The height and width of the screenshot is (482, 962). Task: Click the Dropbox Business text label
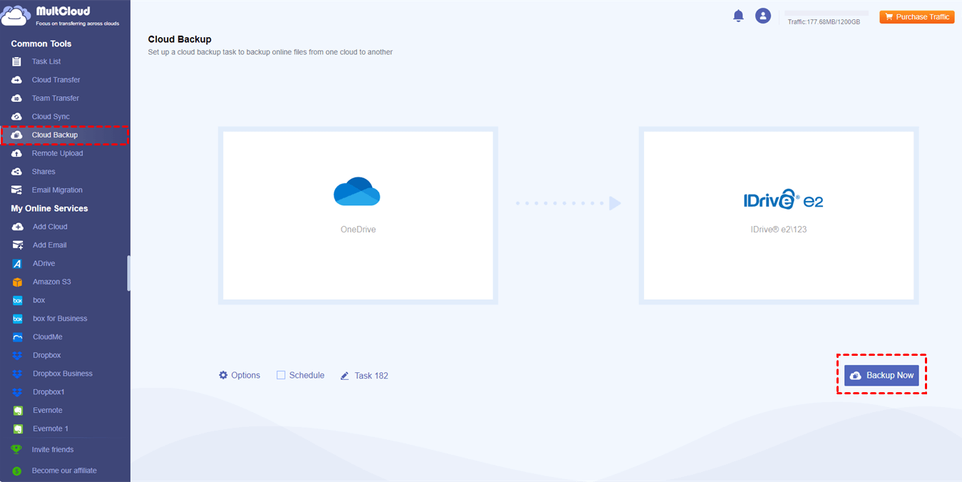pos(63,374)
